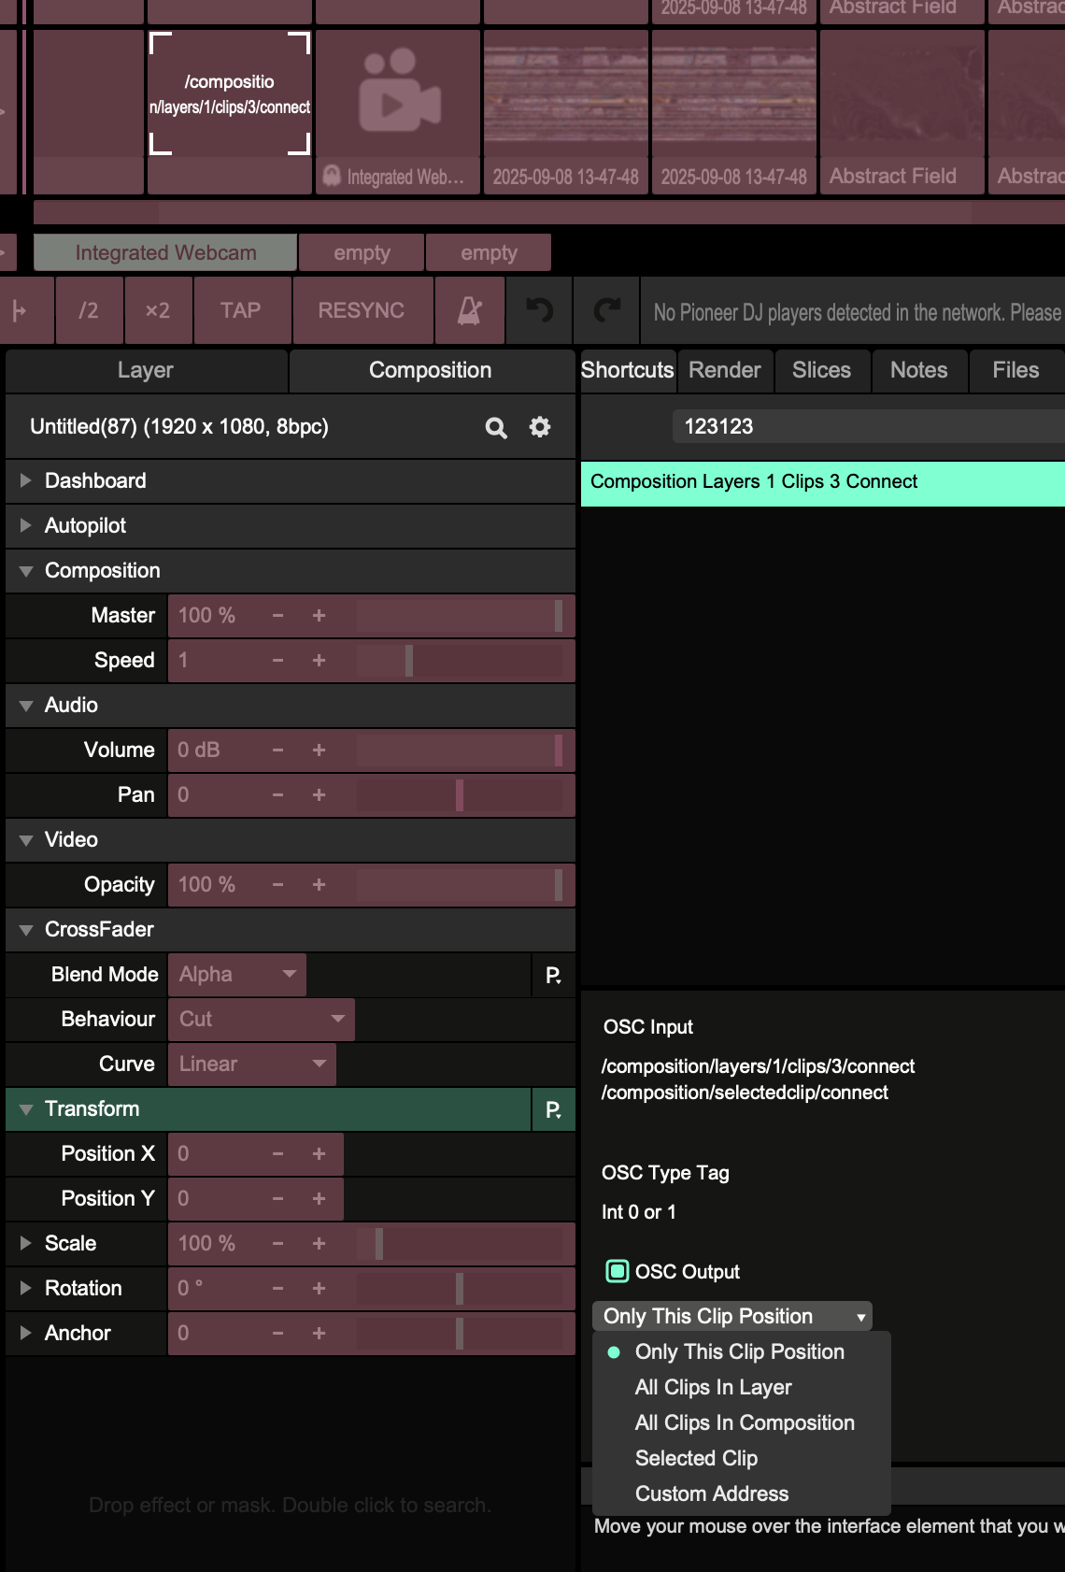Choose All Clips In Layer option
The width and height of the screenshot is (1065, 1572).
[713, 1387]
